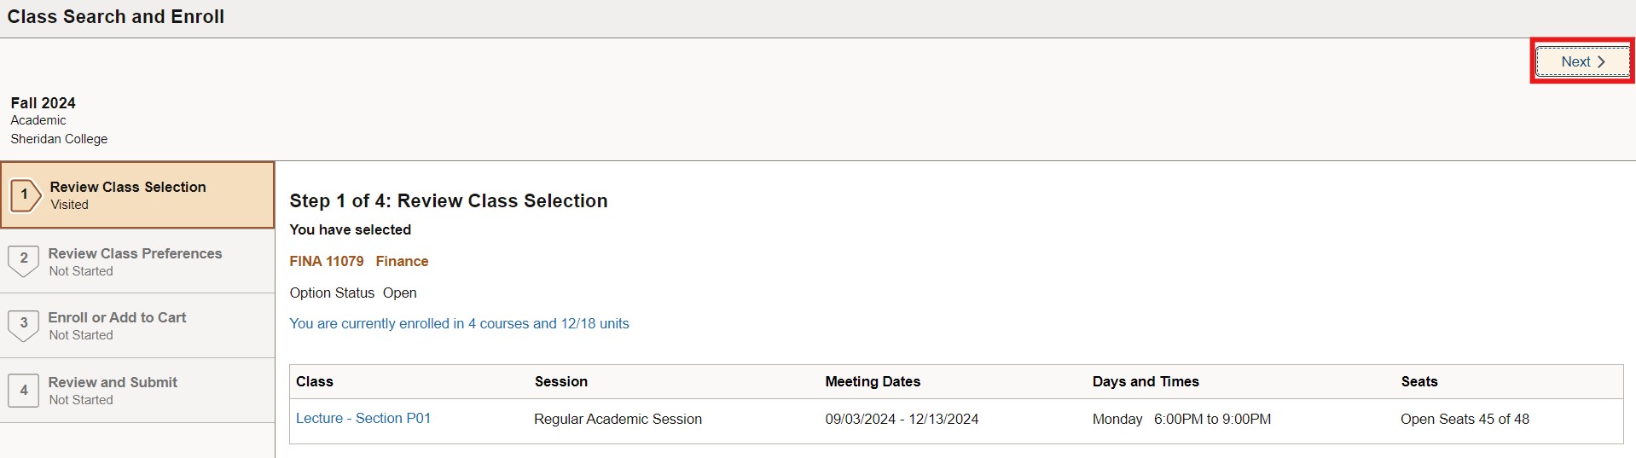The width and height of the screenshot is (1636, 458).
Task: Click the Open Seats 45 of 48 cell
Action: 1465,420
